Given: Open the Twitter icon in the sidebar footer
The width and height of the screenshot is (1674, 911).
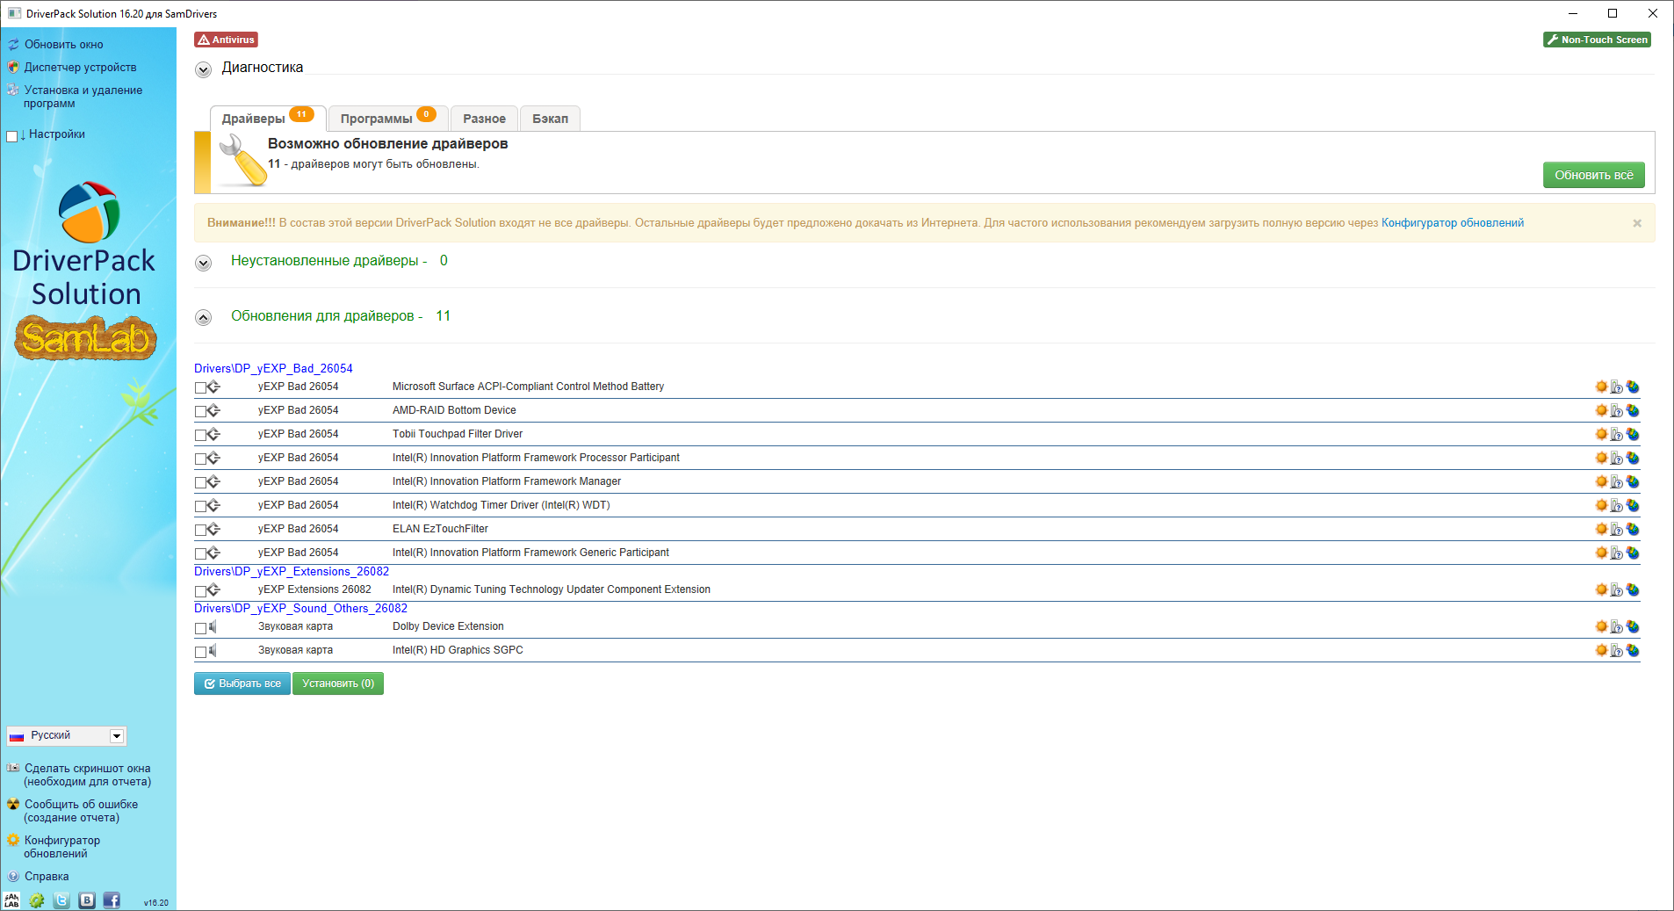Looking at the screenshot, I should click(61, 900).
